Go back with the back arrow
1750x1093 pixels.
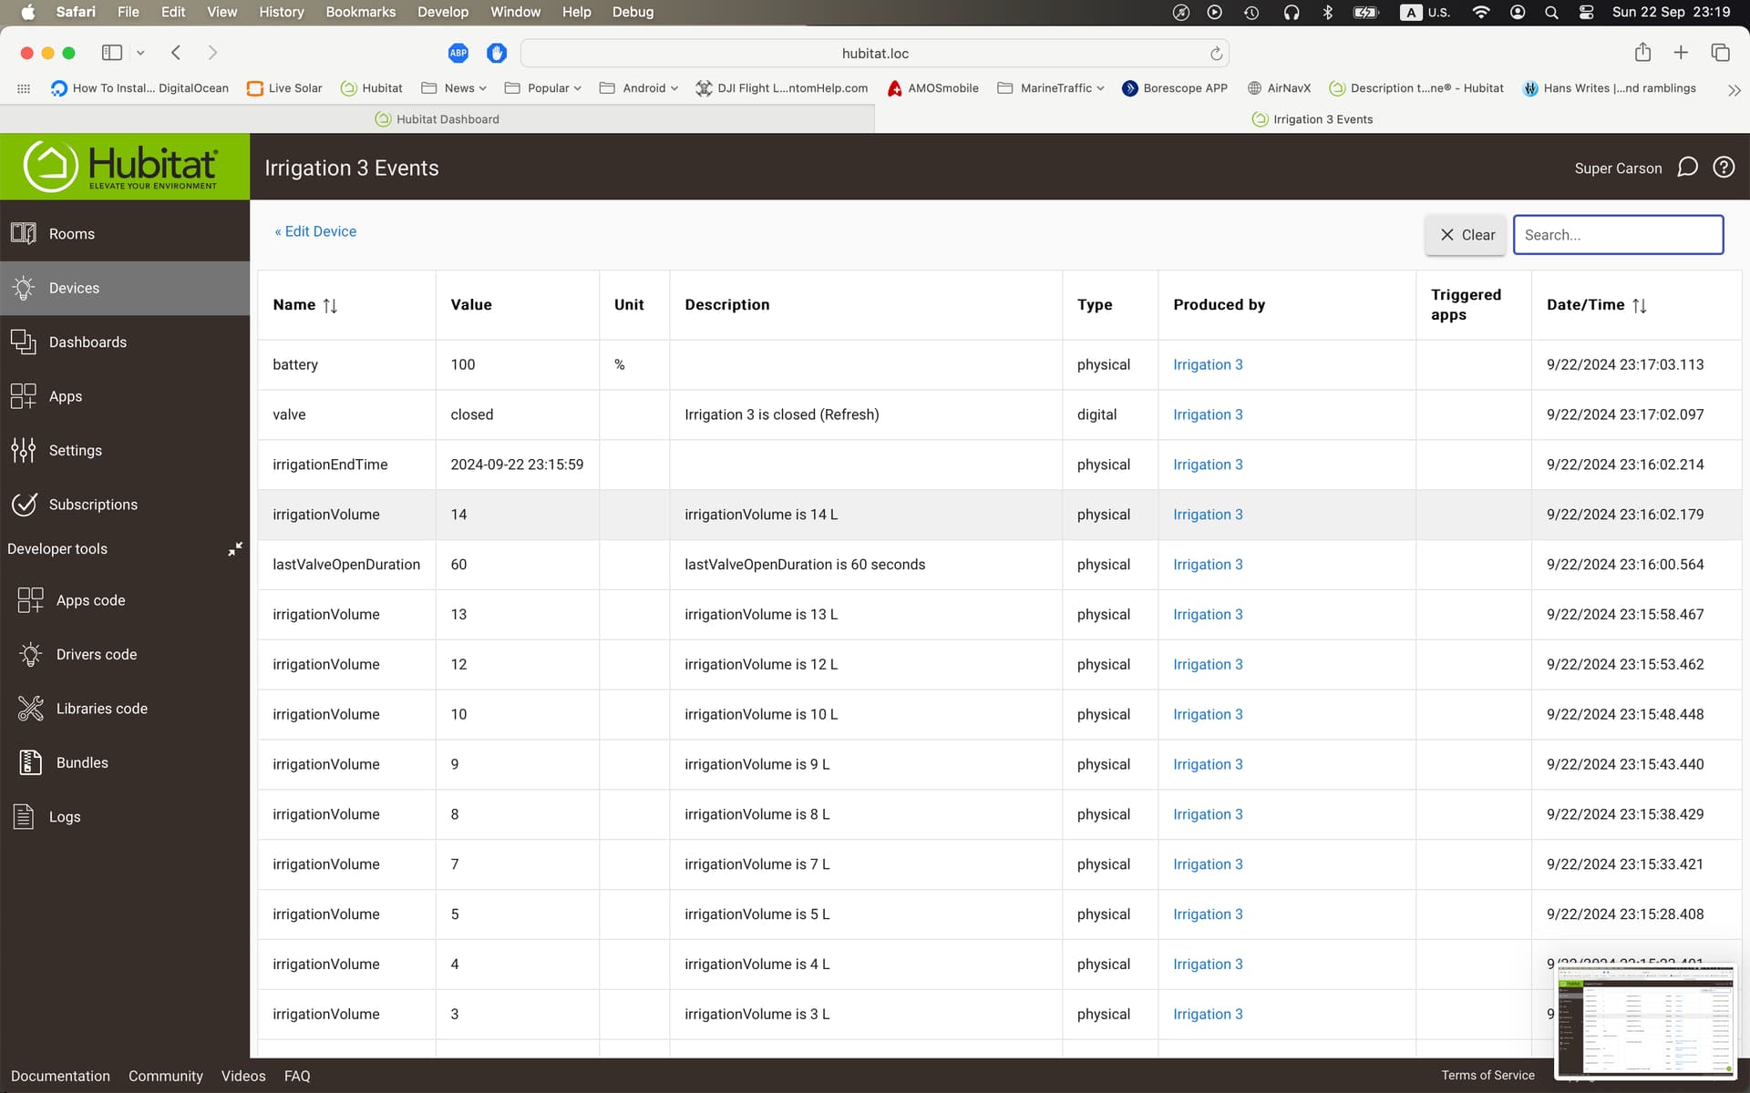point(176,53)
